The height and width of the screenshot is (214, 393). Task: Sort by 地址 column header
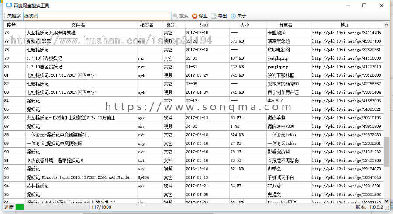point(345,25)
